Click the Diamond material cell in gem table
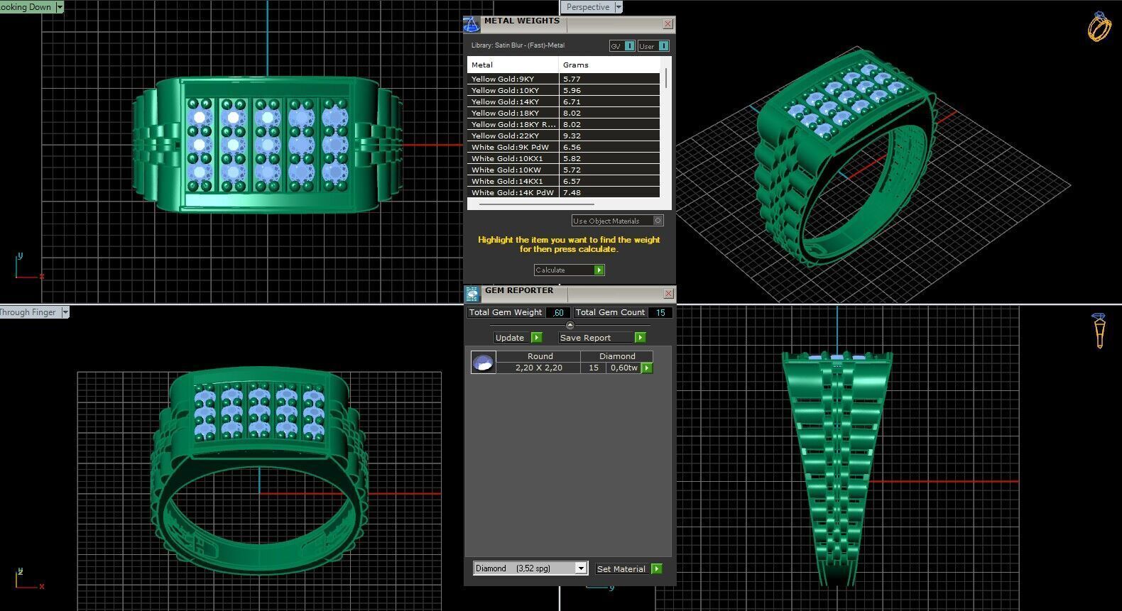Image resolution: width=1122 pixels, height=611 pixels. tap(616, 356)
